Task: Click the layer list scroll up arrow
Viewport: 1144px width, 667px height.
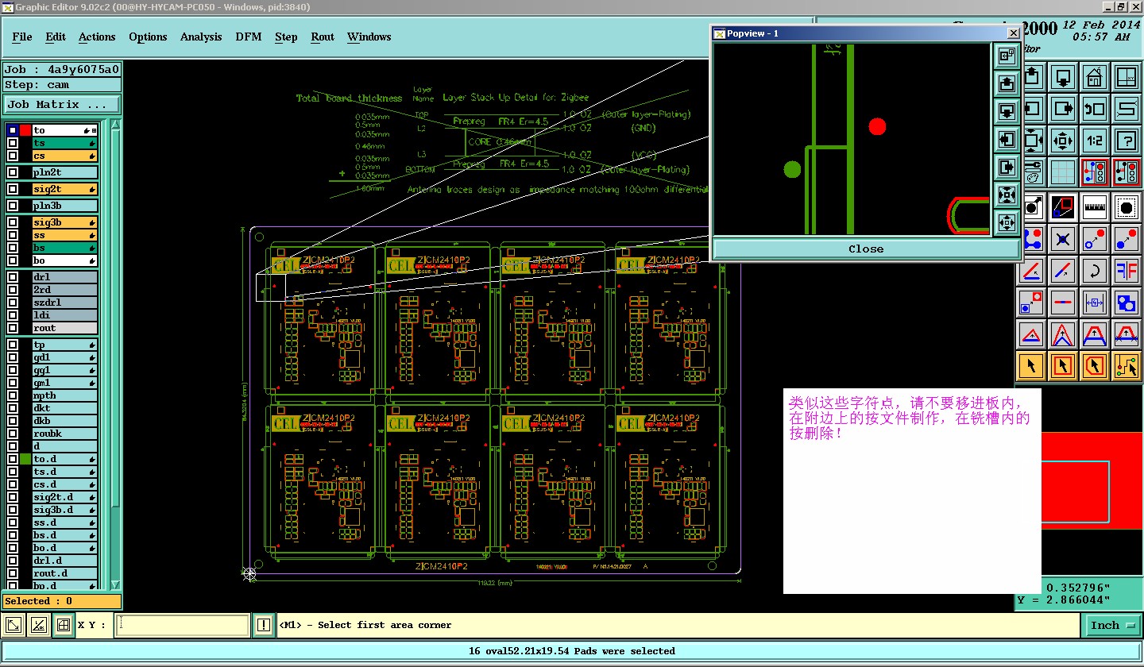Action: (x=116, y=125)
